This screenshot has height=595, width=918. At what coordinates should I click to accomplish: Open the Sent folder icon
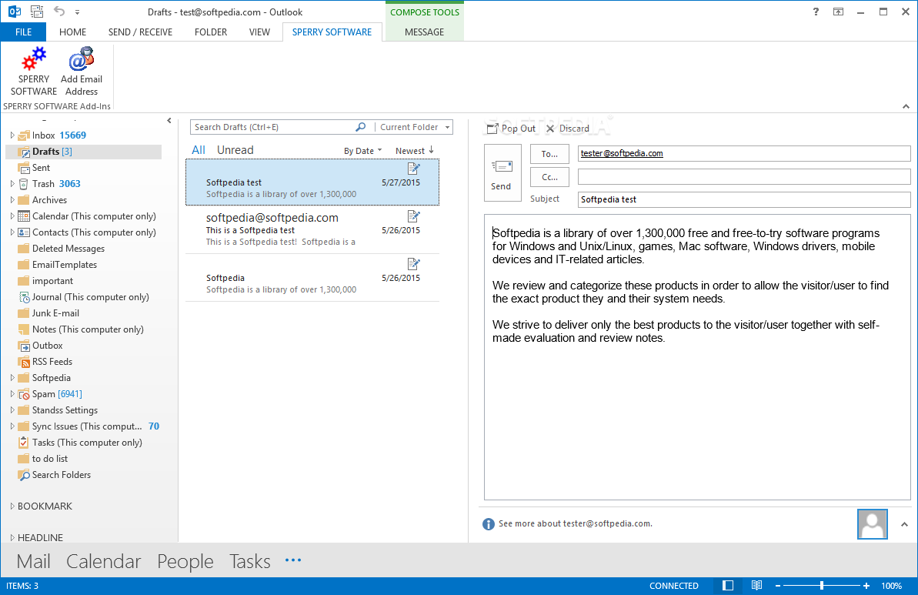tap(24, 168)
